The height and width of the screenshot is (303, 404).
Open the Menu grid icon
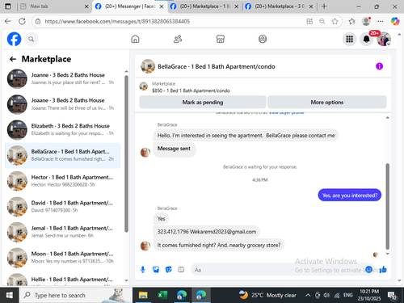[x=350, y=40]
